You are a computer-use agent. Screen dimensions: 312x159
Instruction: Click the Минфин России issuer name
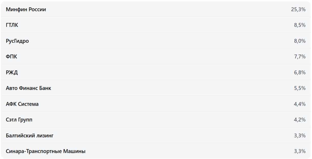point(26,9)
